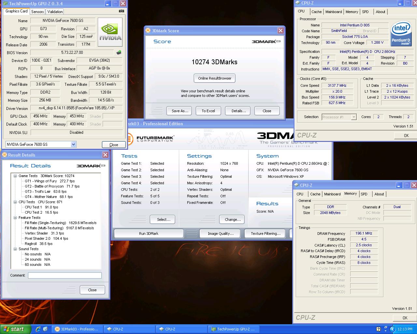
Task: Click the question mark help tray icon
Action: pyautogui.click(x=378, y=329)
